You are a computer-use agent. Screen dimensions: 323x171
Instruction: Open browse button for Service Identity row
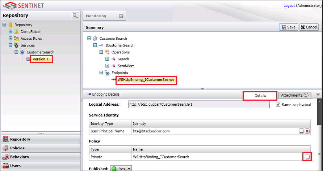(301, 131)
